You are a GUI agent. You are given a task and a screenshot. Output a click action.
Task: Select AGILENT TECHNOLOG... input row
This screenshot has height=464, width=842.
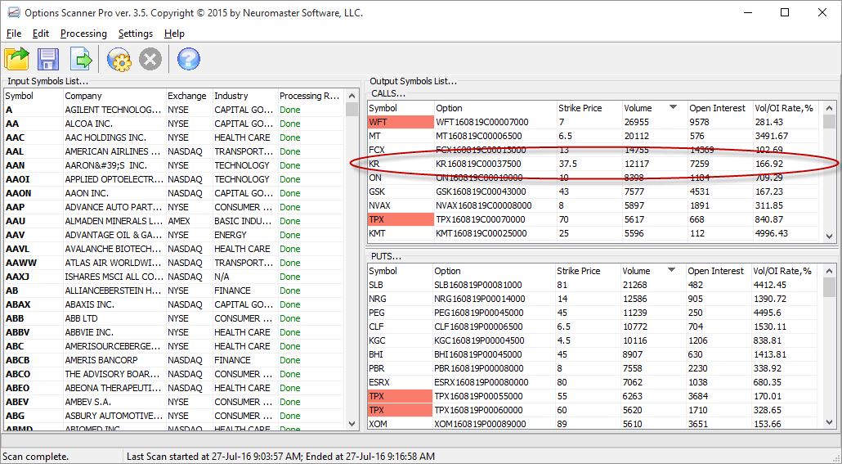(x=174, y=110)
